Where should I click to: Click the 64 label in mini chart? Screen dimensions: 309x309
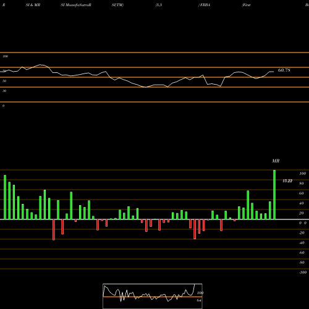[x=199, y=300]
